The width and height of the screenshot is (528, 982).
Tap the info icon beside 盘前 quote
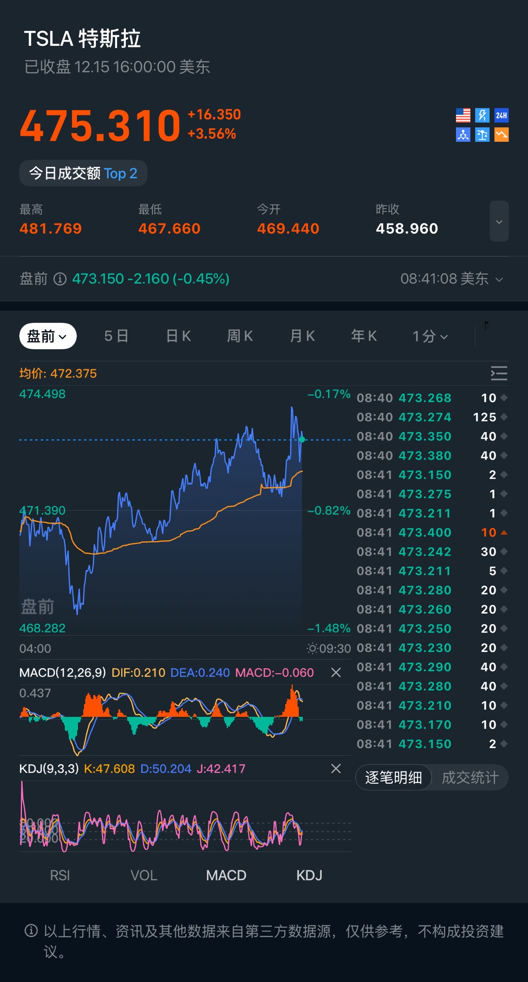coord(60,279)
